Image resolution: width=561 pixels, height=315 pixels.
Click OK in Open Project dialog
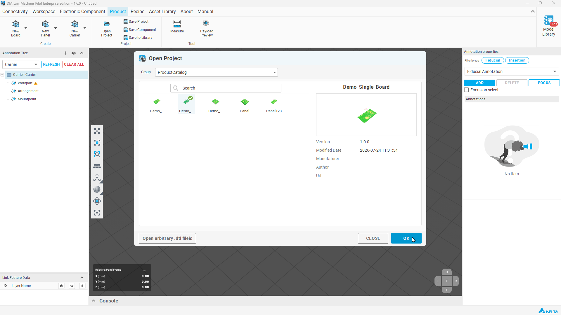point(406,238)
